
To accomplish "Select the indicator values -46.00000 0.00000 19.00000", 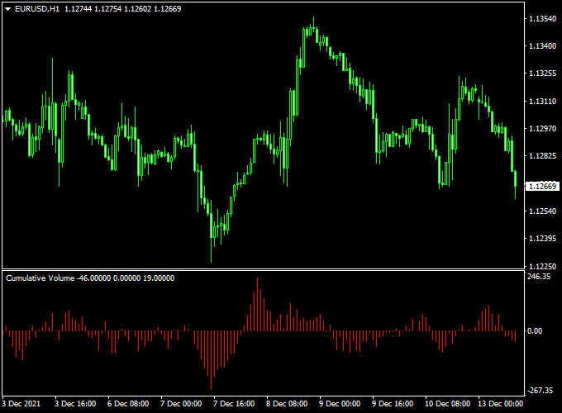I will [x=126, y=278].
